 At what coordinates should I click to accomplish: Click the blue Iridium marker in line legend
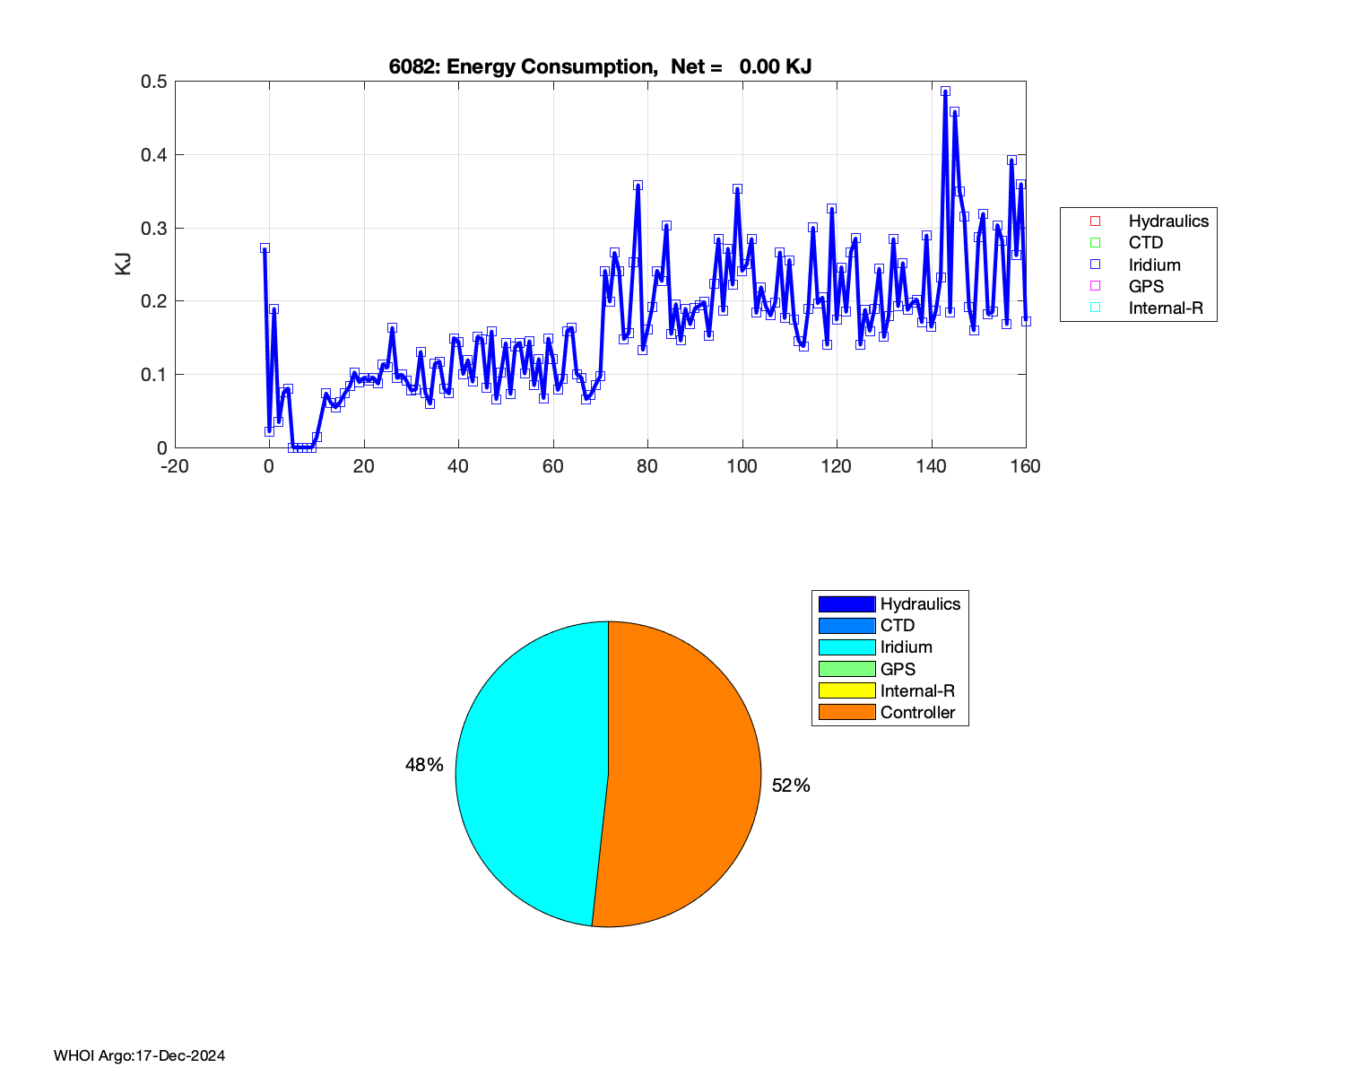pos(1094,265)
